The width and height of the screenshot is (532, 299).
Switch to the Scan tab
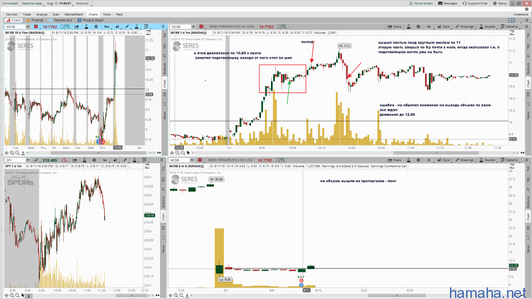click(x=56, y=14)
